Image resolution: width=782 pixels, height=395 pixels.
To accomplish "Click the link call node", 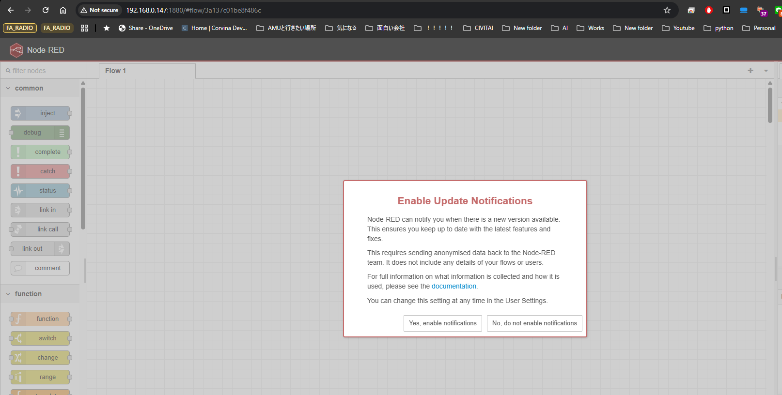I will point(40,229).
